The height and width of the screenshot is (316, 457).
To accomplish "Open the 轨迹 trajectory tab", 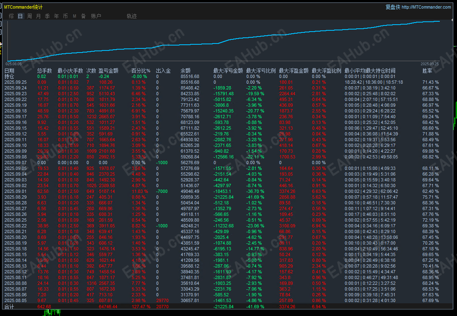I will point(132,16).
